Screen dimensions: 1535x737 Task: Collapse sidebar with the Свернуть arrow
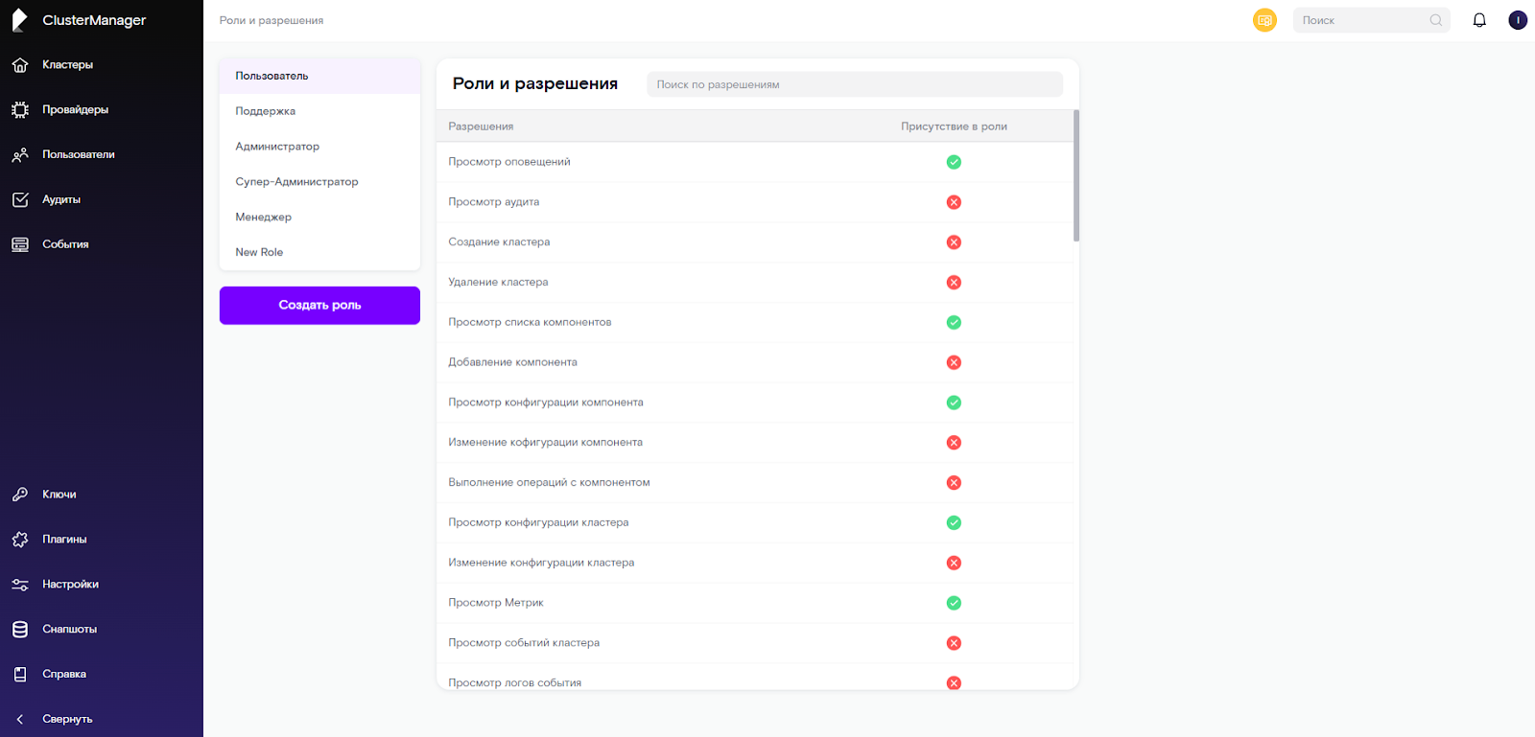(20, 719)
